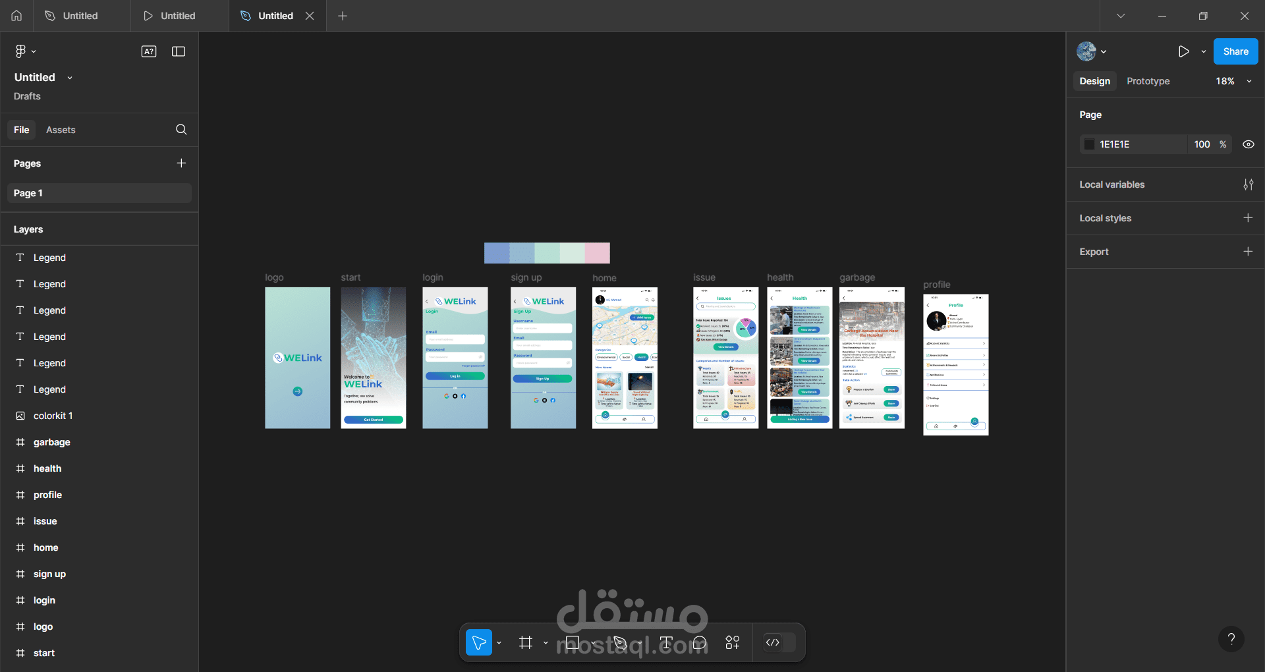
Task: Keep the Move tool selected in the toolbar
Action: click(x=478, y=642)
